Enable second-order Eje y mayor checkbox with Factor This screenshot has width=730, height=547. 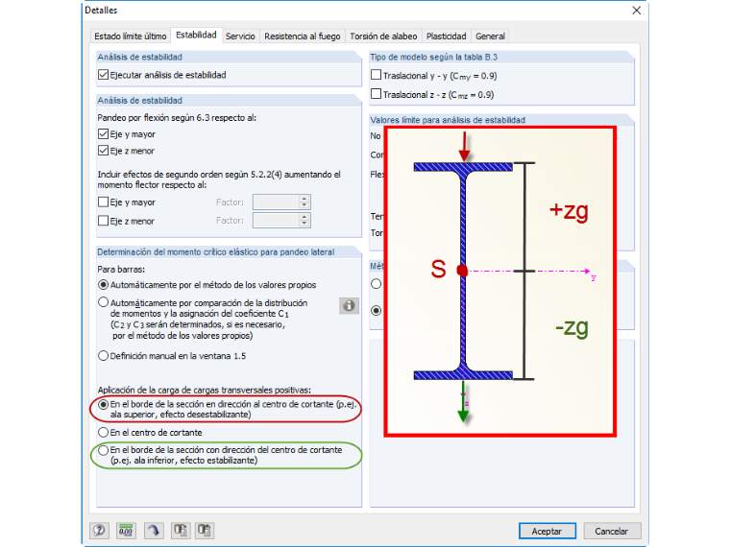click(x=103, y=202)
